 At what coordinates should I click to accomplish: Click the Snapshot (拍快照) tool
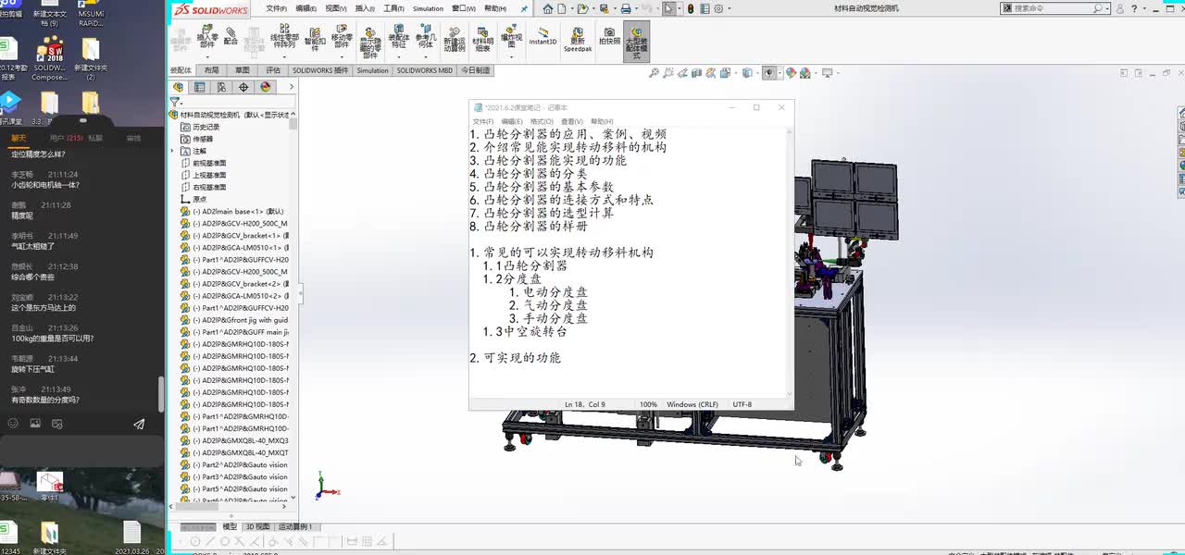609,36
